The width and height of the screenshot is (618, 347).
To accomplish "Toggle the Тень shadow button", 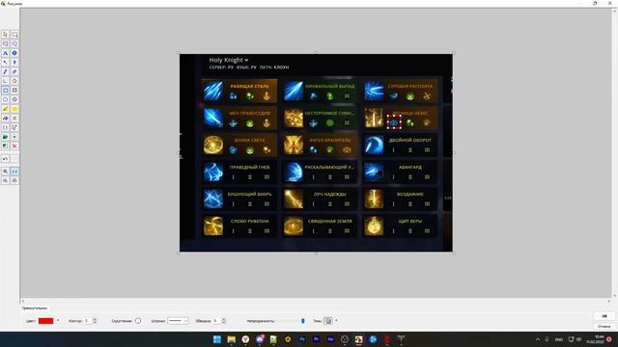I will 328,321.
